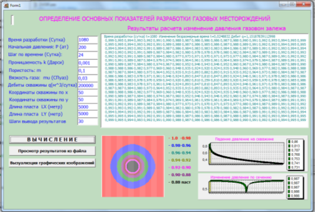Viewport: 315px width, 212px height.
Task: Click the Form1 application icon in title bar
Action: [6, 5]
